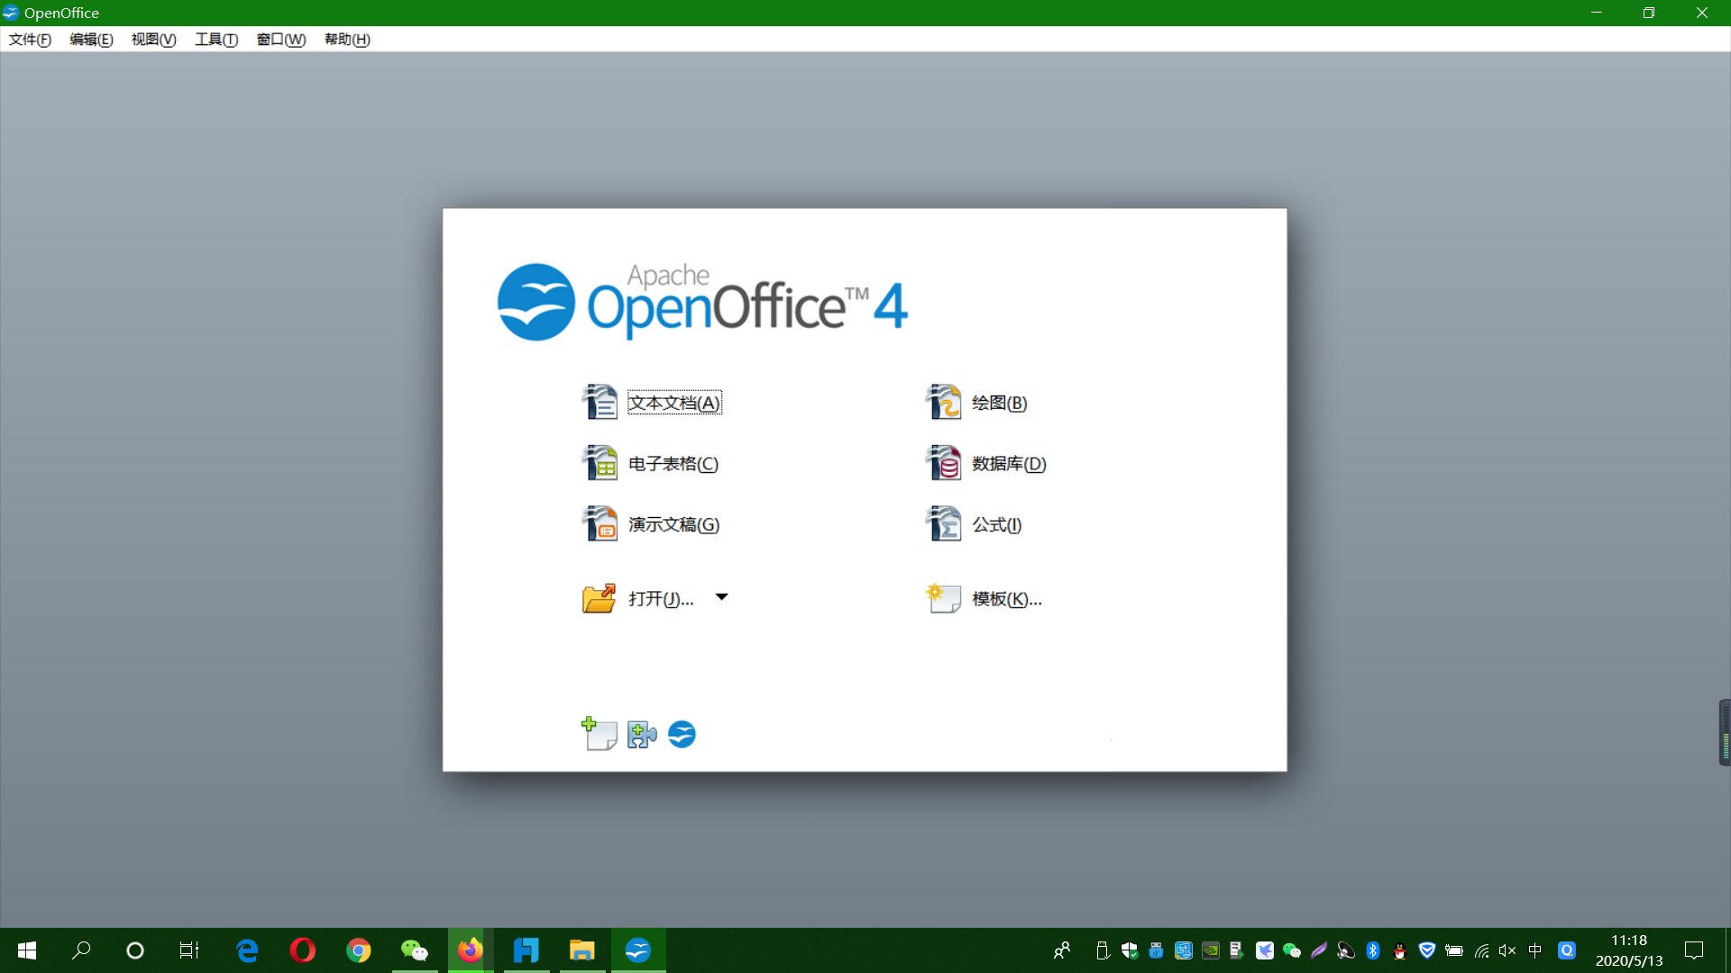Click the add-extensions puzzle piece icon
Image resolution: width=1731 pixels, height=973 pixels.
point(642,734)
